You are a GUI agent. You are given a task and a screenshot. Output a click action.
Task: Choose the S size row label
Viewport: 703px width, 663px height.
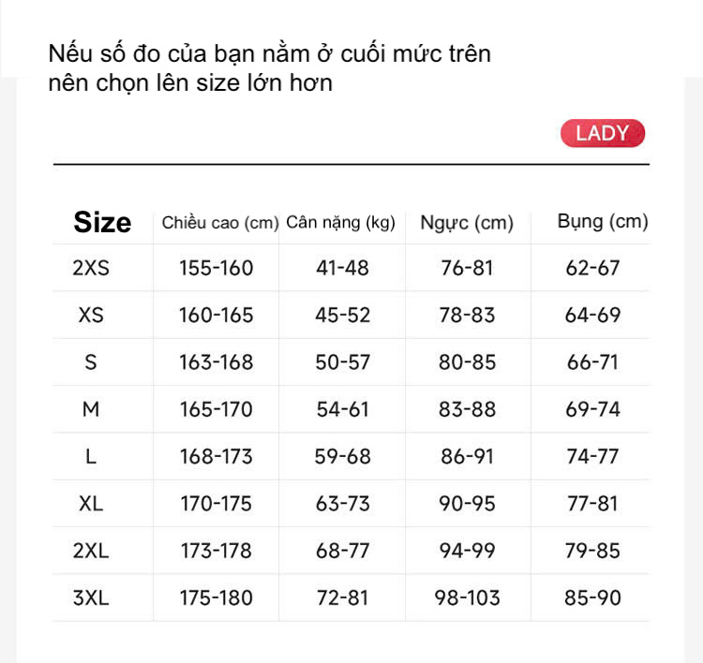[x=91, y=362]
